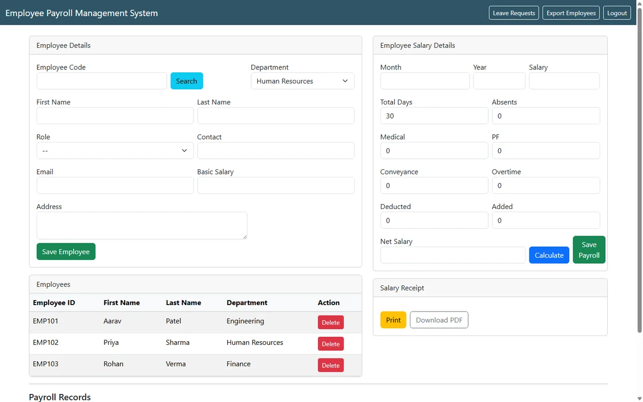
Task: Focus the Basic Salary field
Action: click(276, 185)
